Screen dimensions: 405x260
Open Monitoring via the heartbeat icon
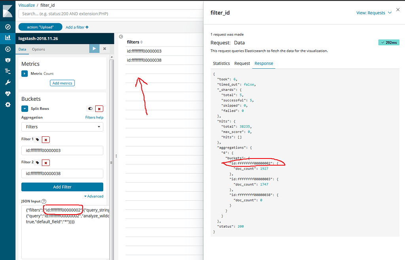tap(8, 94)
